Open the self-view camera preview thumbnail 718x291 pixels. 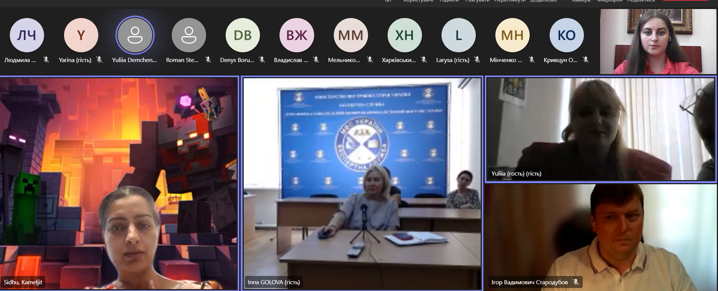tap(658, 41)
